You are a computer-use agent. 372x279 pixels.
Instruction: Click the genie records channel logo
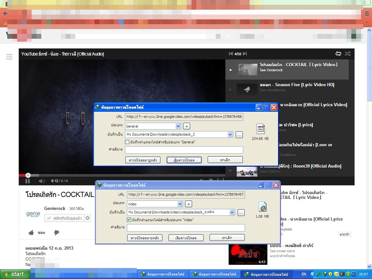[x=33, y=214]
